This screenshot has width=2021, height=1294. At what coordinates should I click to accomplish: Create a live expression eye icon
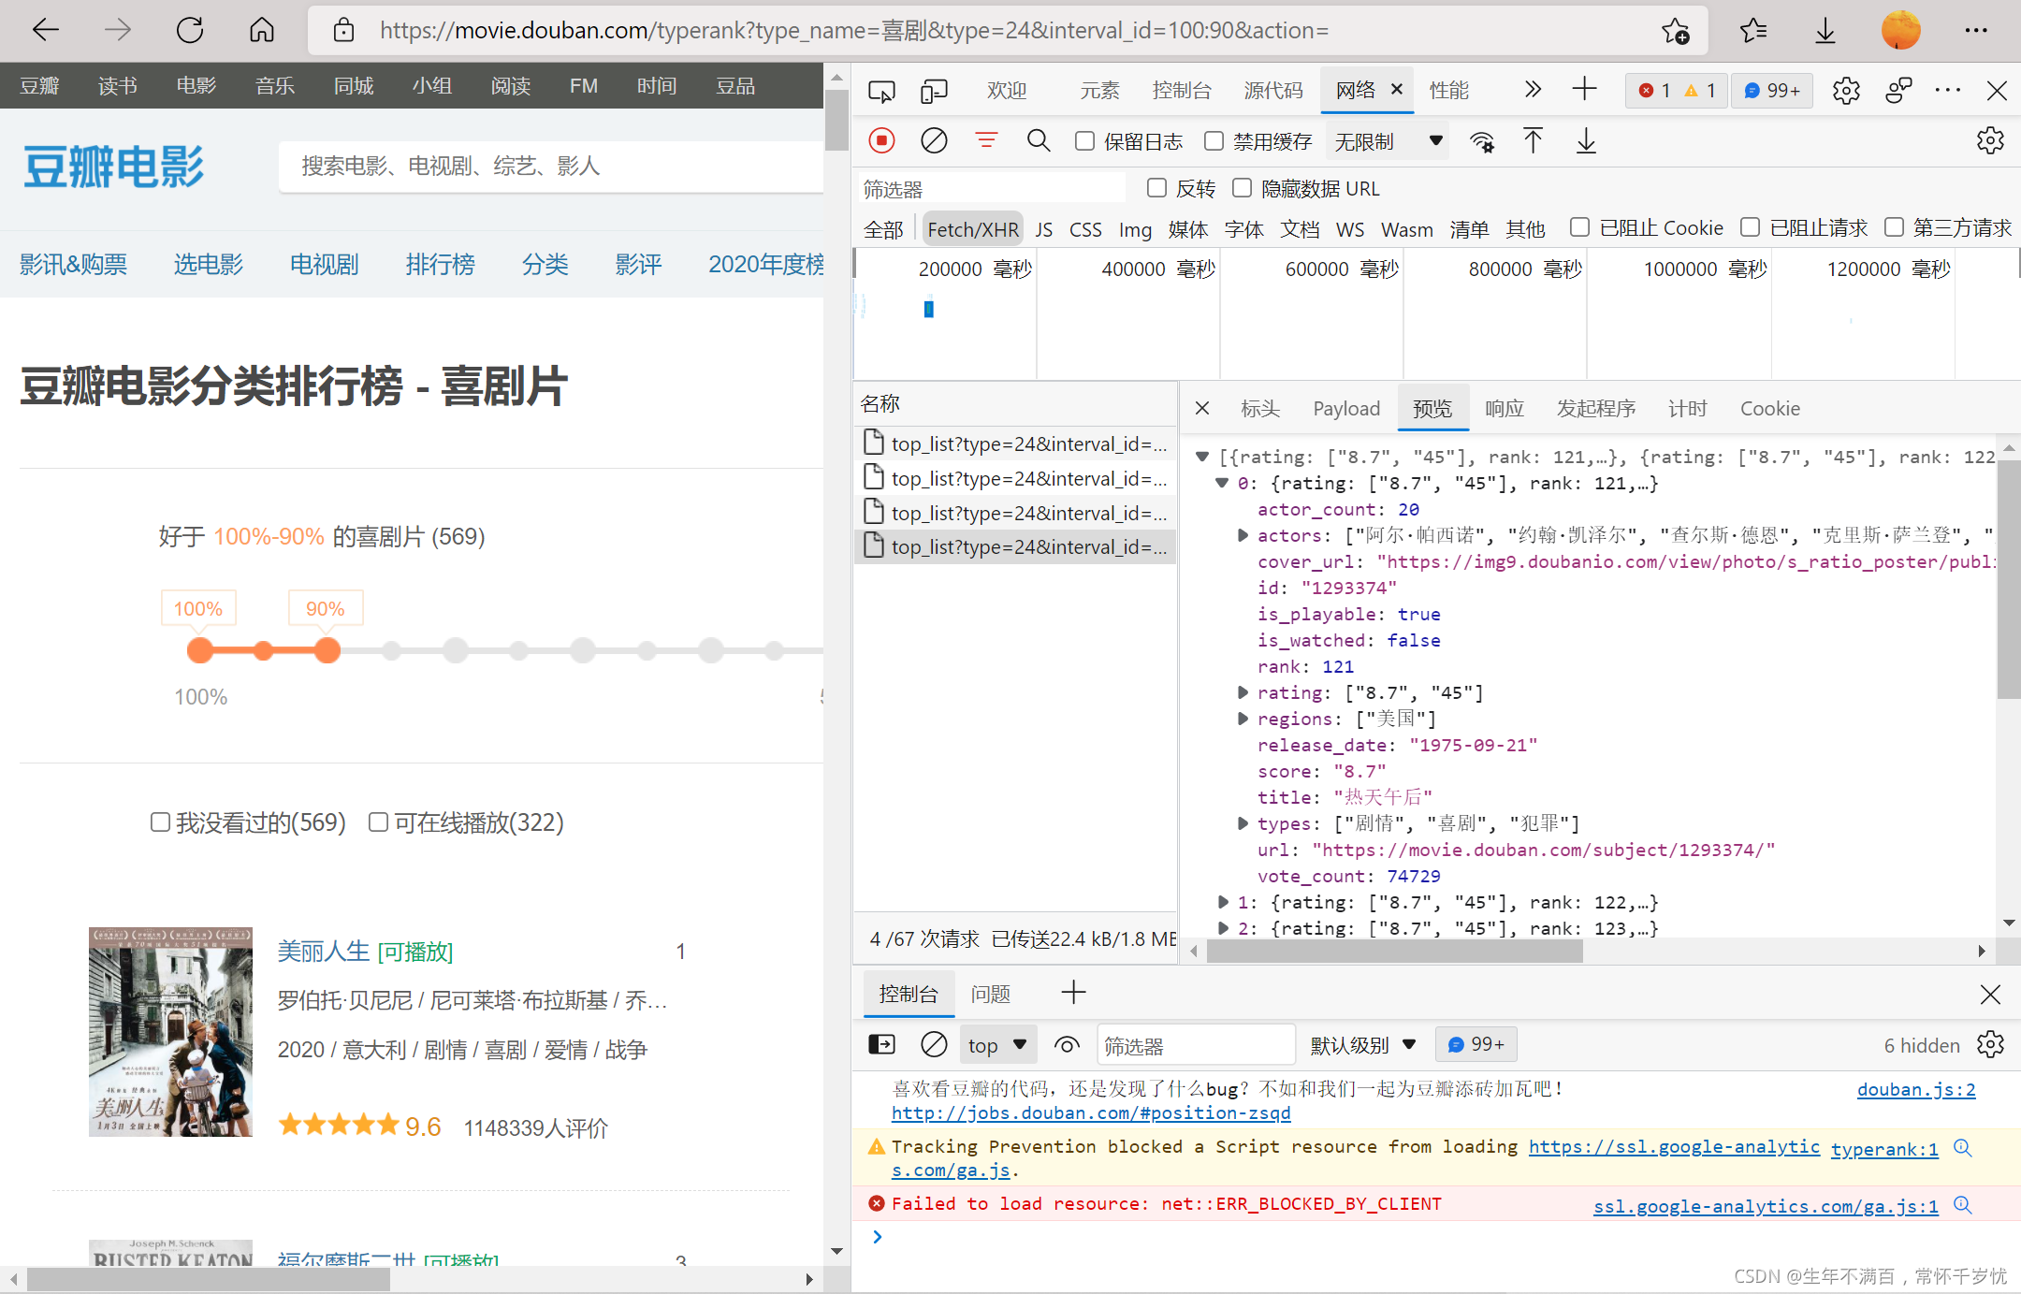pyautogui.click(x=1067, y=1045)
